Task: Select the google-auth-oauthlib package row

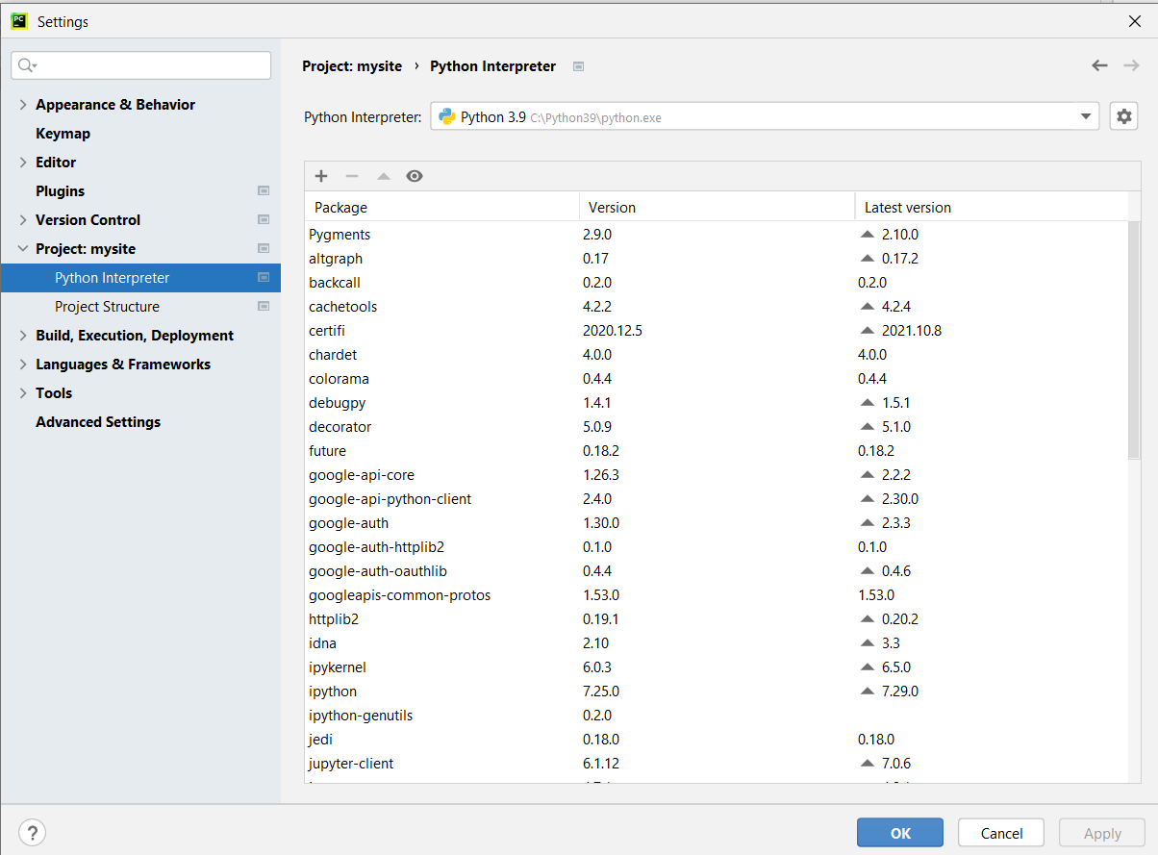Action: (x=717, y=571)
